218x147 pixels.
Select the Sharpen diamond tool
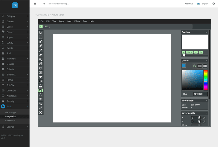point(41,99)
